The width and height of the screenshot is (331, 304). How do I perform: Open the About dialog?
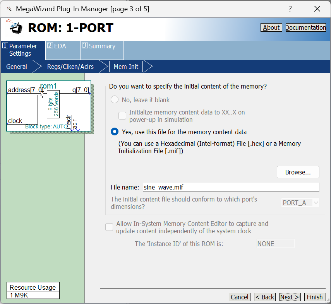(271, 27)
